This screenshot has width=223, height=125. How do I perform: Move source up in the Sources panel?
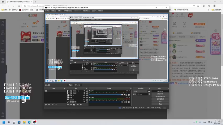pyautogui.click(x=78, y=105)
